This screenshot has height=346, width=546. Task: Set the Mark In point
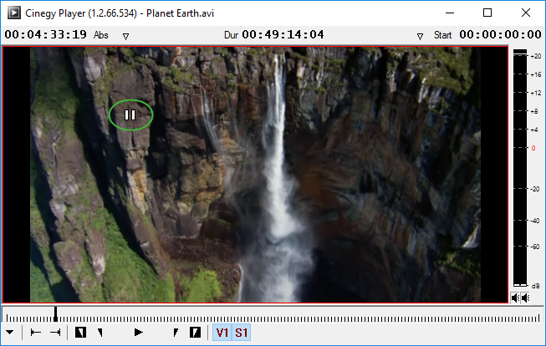click(80, 333)
